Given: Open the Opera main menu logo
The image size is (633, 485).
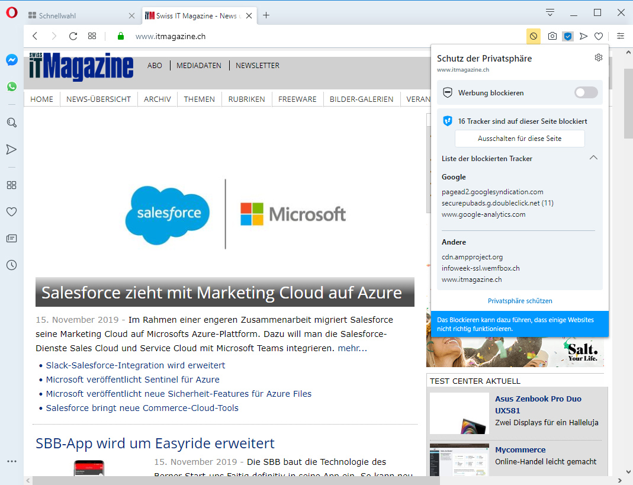Looking at the screenshot, I should [12, 13].
